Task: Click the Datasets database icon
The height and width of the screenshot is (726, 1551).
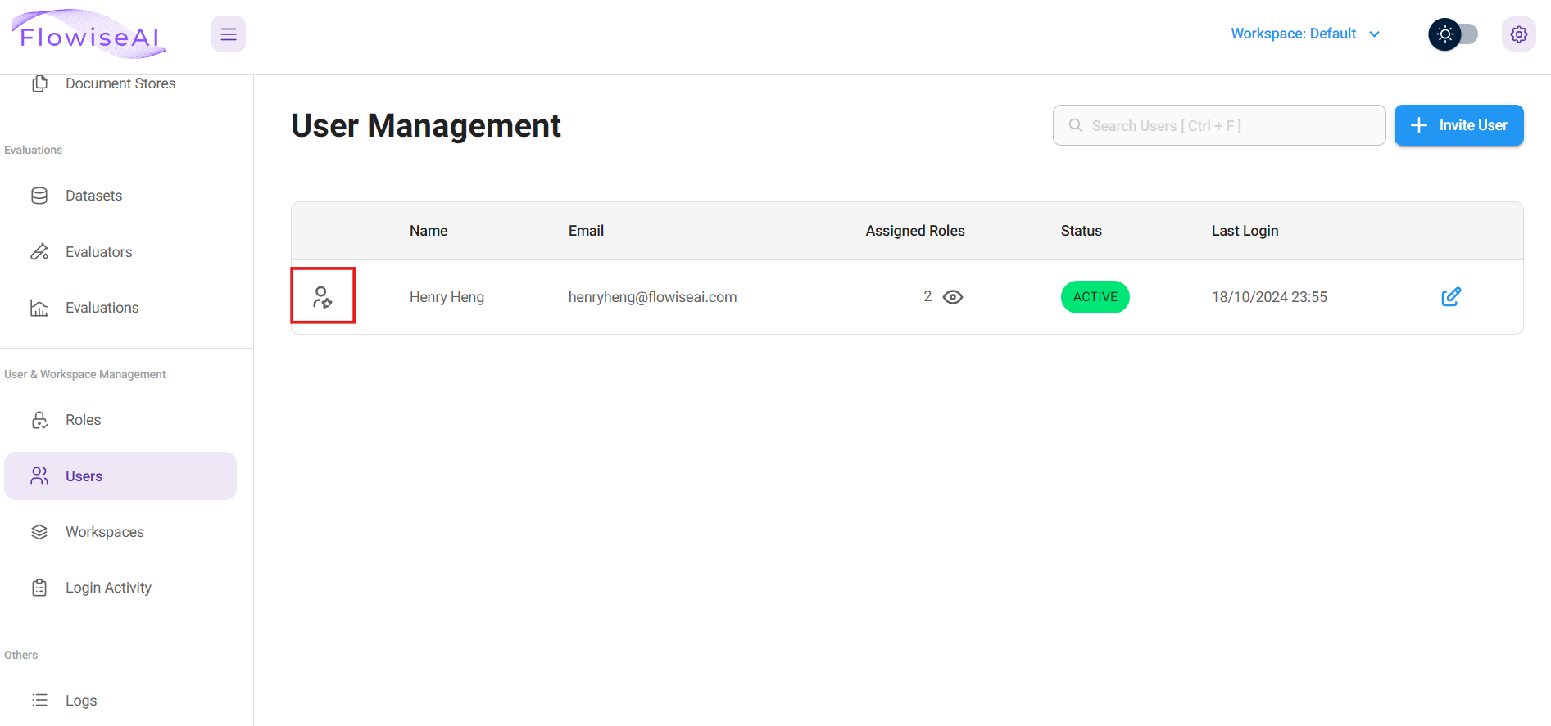Action: pos(39,196)
